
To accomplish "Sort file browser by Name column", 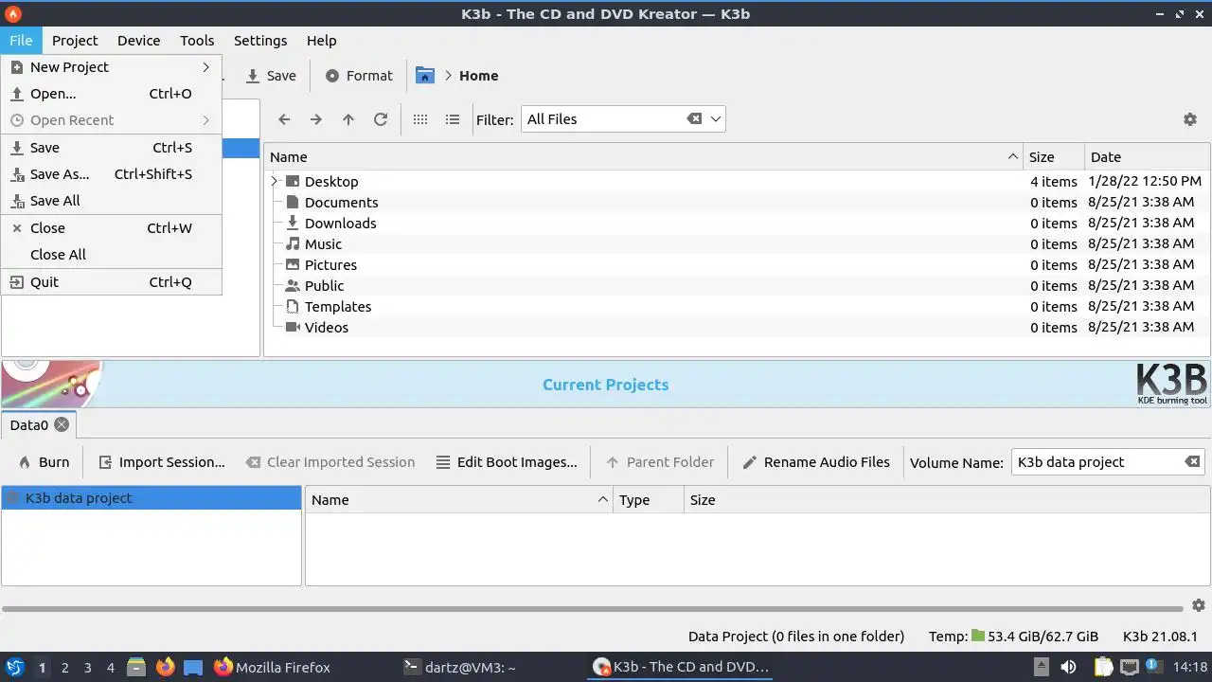I will click(644, 157).
